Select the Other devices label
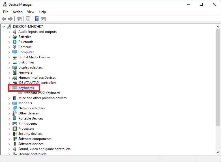Screen dimensions: 221x162 click(x=29, y=113)
